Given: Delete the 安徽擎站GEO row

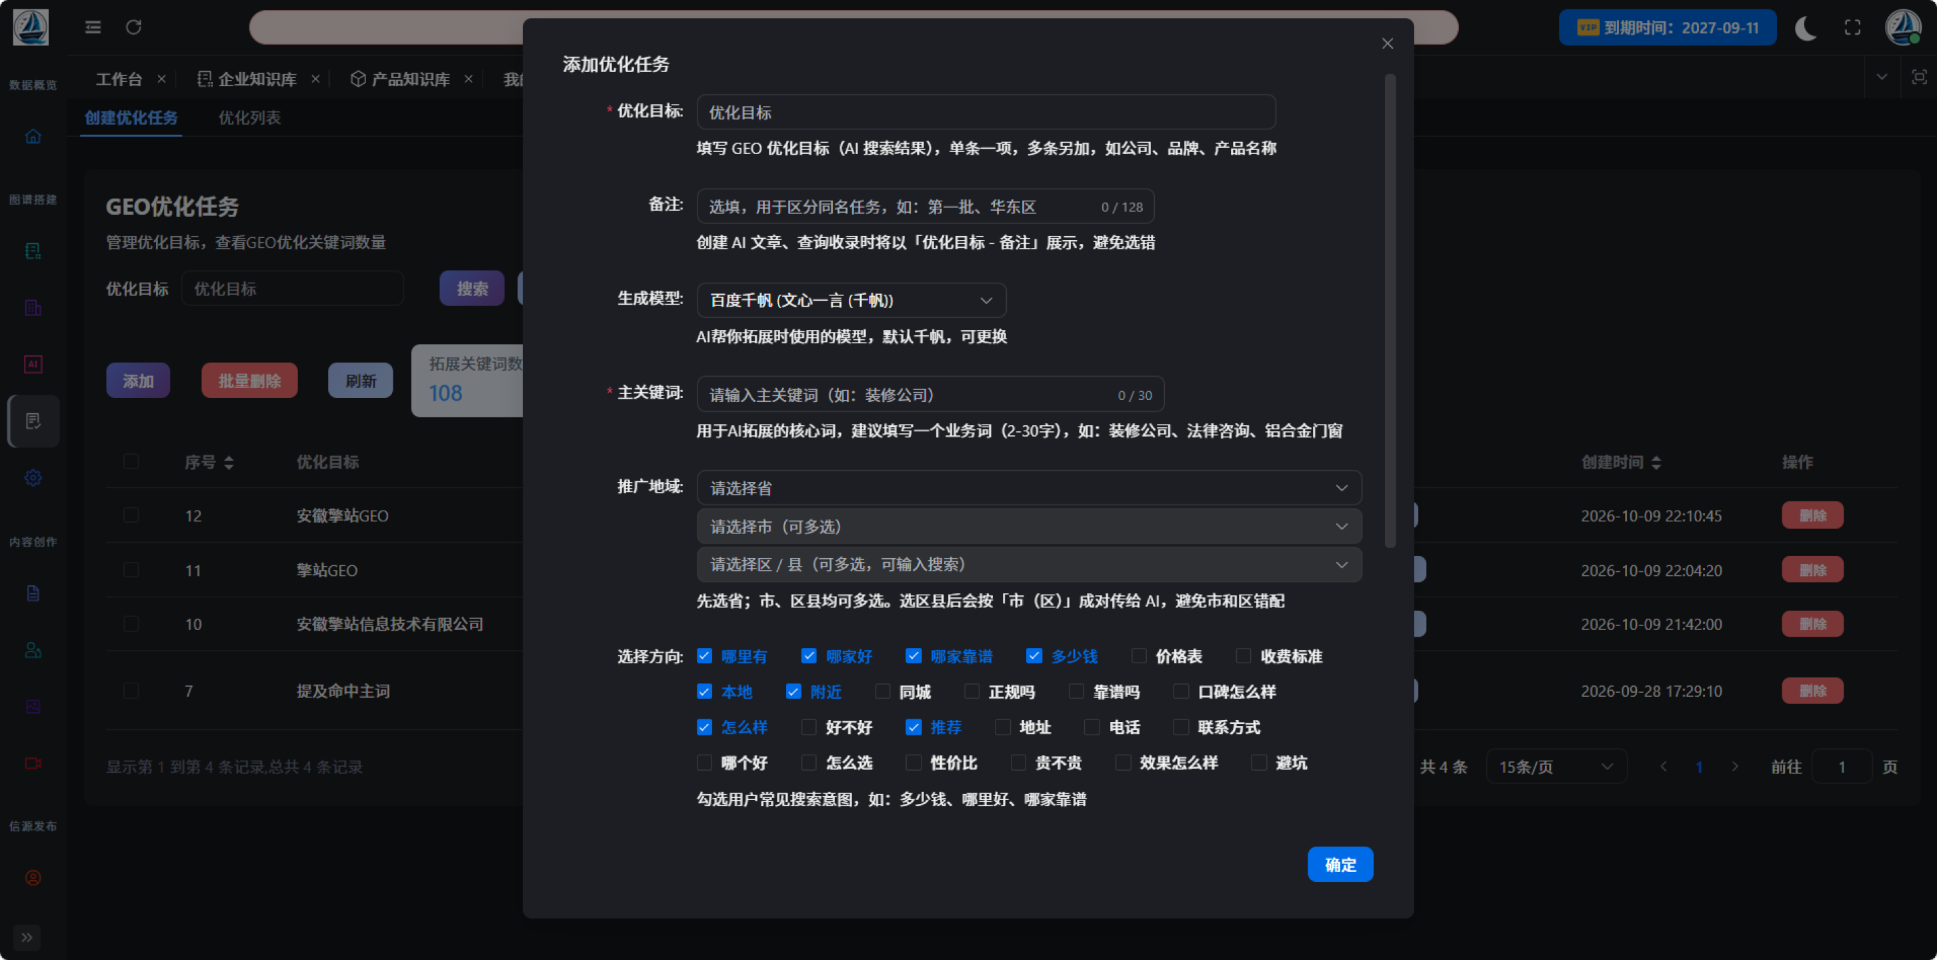Looking at the screenshot, I should [1812, 515].
